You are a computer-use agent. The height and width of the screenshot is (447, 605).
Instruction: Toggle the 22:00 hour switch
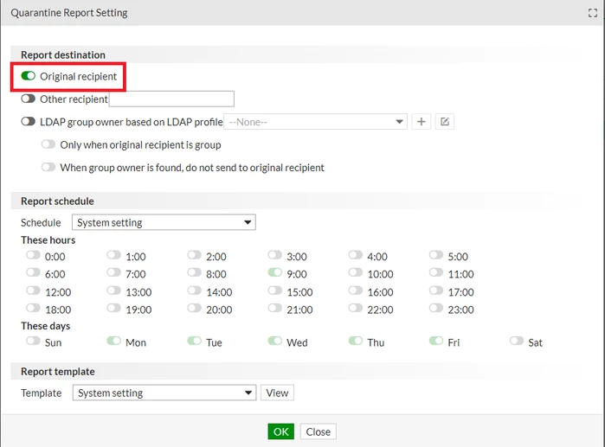point(356,308)
